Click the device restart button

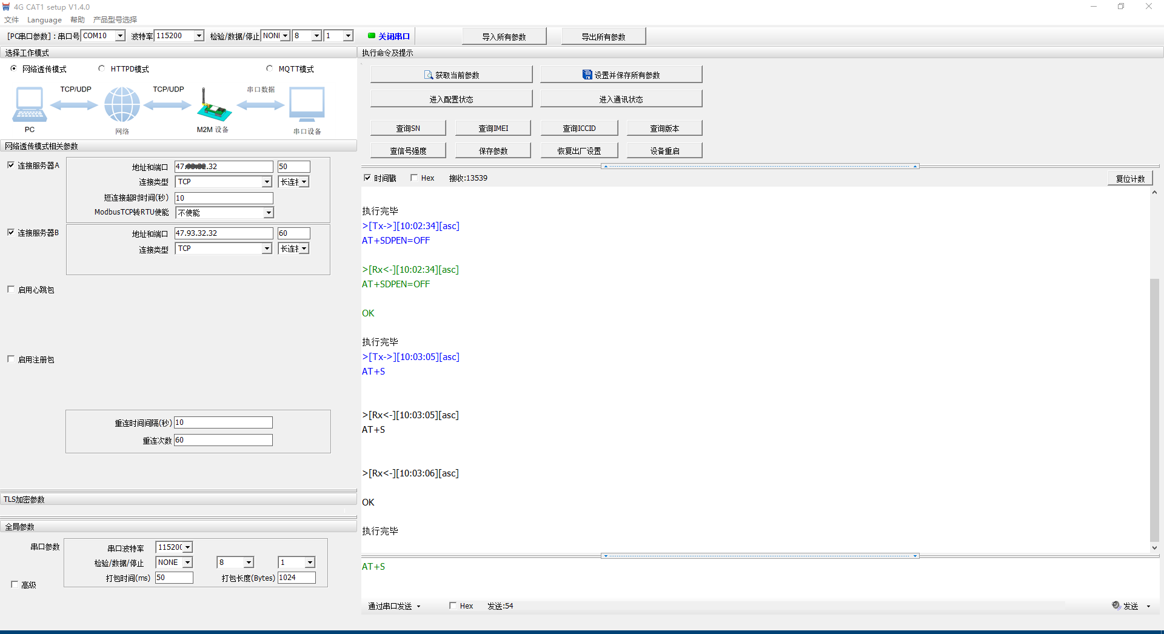pyautogui.click(x=664, y=151)
